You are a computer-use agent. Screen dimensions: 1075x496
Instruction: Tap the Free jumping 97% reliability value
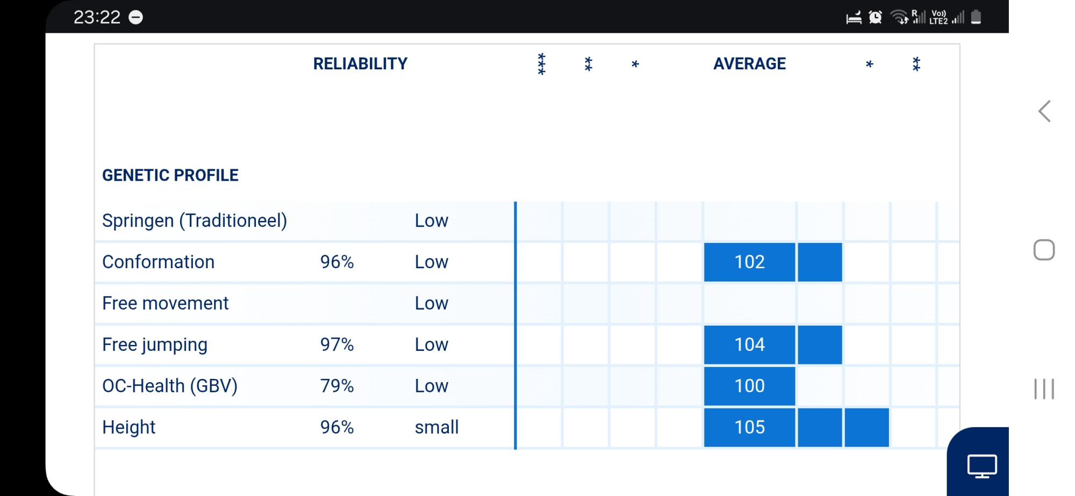point(337,345)
